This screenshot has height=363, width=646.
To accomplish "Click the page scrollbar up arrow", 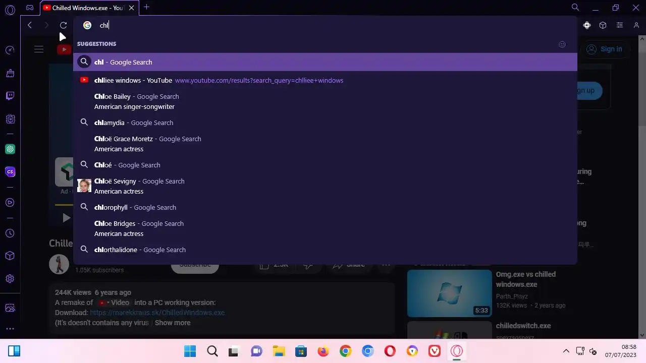I will (x=641, y=39).
